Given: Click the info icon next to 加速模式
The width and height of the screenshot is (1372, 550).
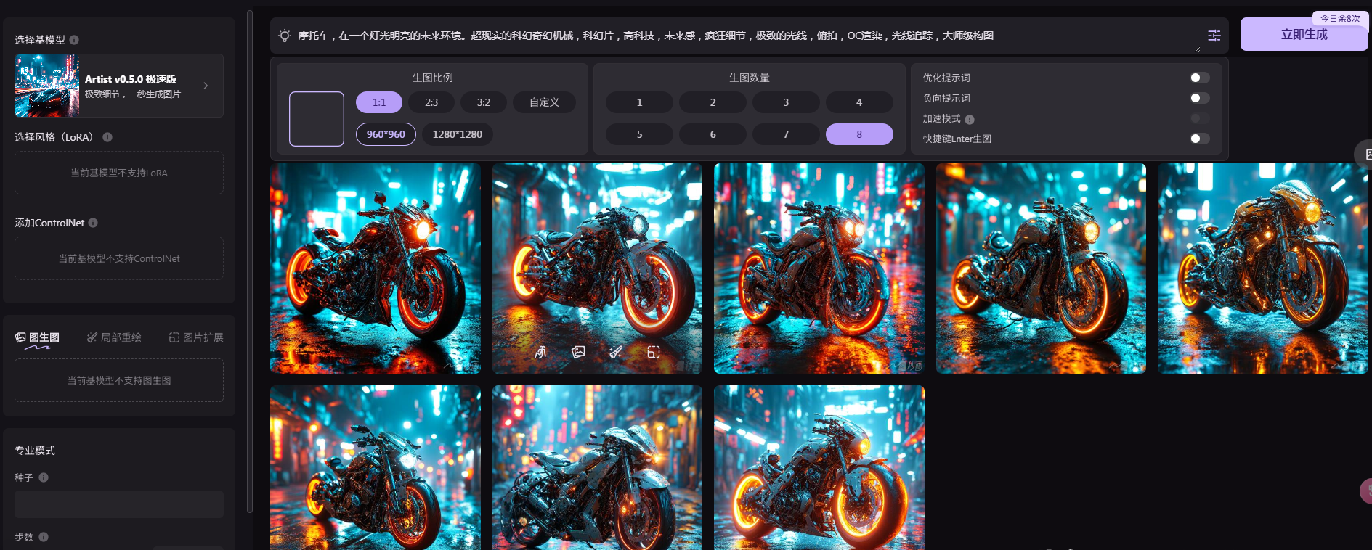Looking at the screenshot, I should pyautogui.click(x=970, y=119).
